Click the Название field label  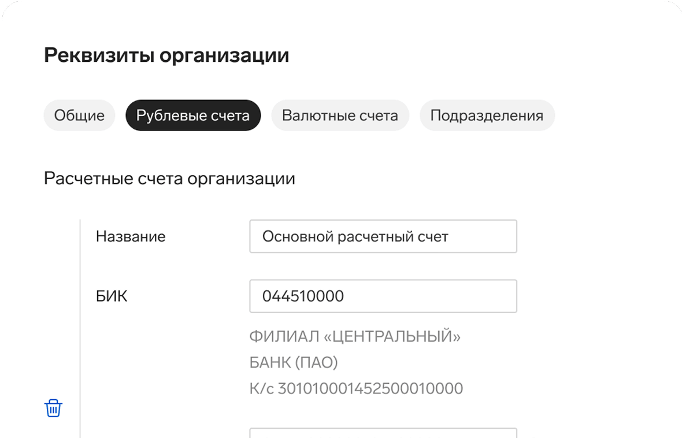[x=131, y=236]
